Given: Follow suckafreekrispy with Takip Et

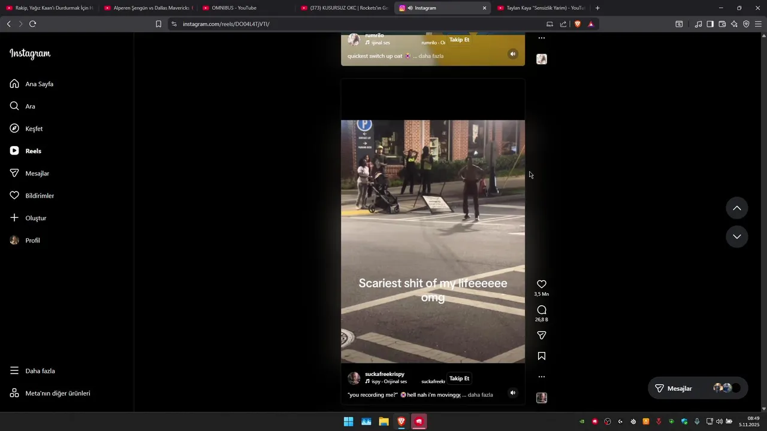Looking at the screenshot, I should click(460, 378).
